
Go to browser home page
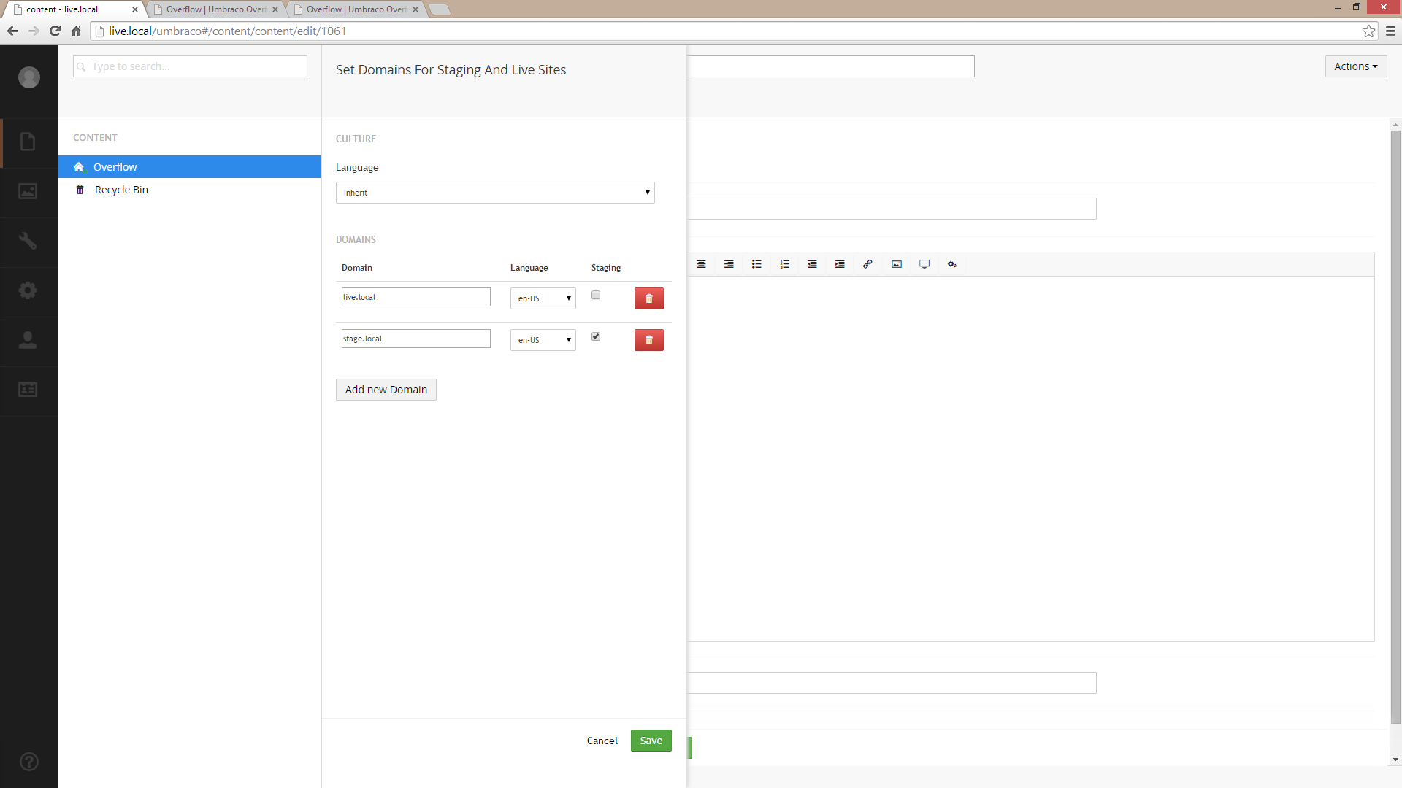pos(76,31)
